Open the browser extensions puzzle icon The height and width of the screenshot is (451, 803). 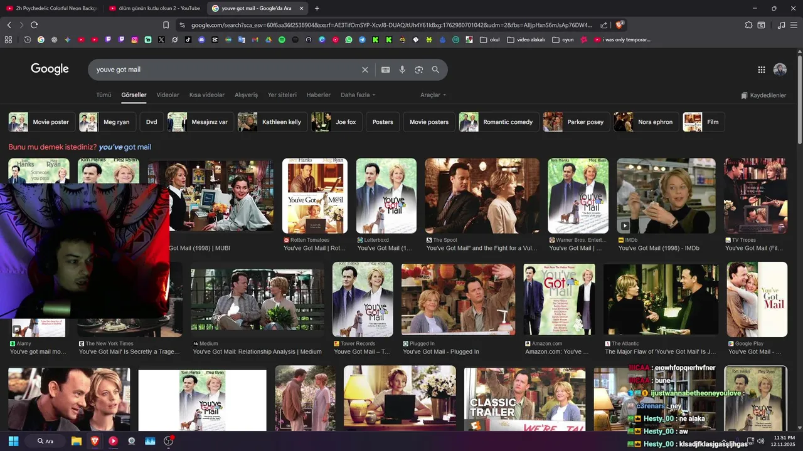point(748,25)
